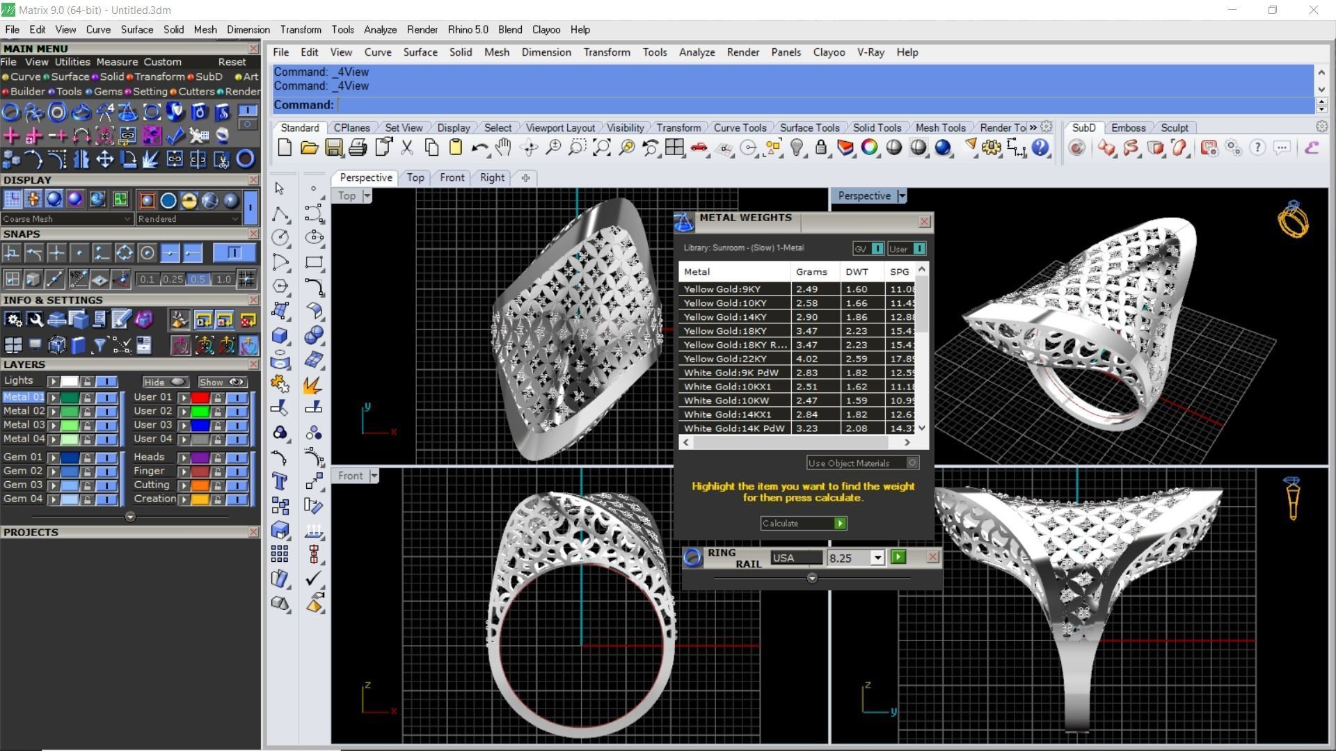Click the purple color swatch for Heads layer
Viewport: 1336px width, 751px height.
click(x=200, y=458)
